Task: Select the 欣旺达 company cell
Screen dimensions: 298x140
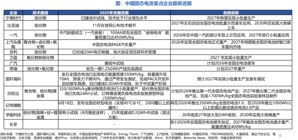Action: coord(13,93)
